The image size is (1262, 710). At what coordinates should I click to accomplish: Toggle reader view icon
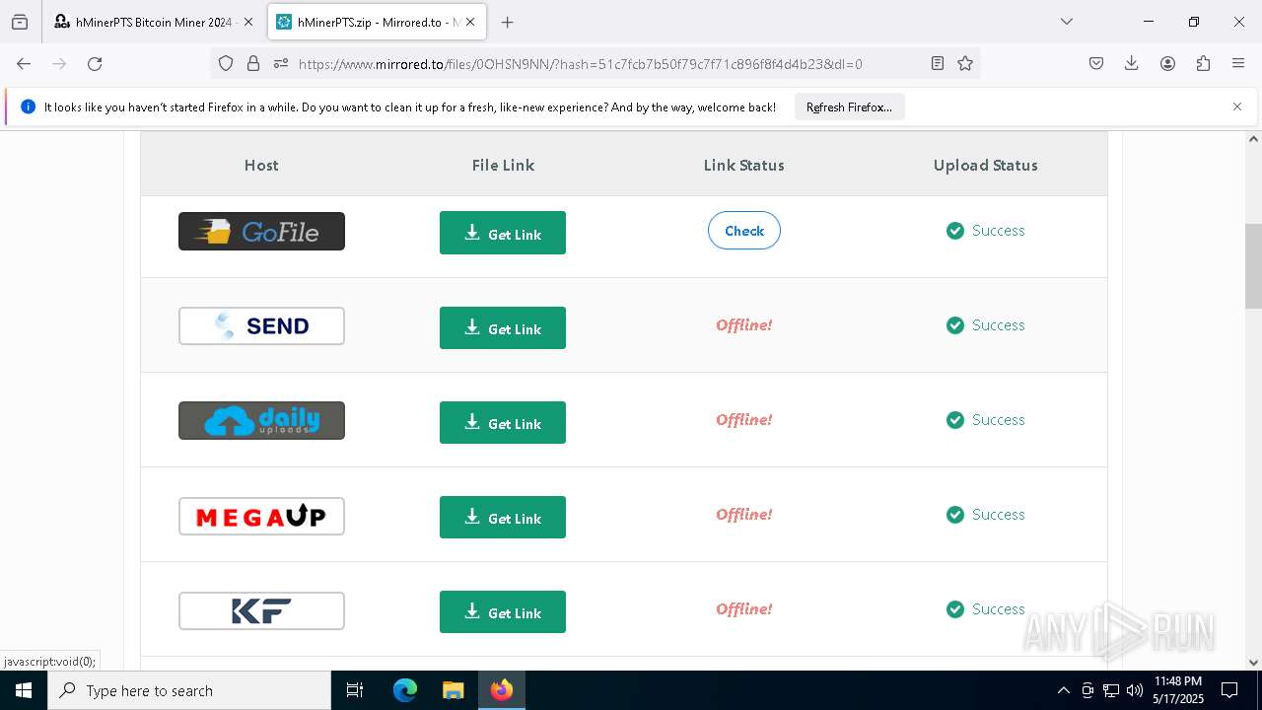[x=938, y=63]
